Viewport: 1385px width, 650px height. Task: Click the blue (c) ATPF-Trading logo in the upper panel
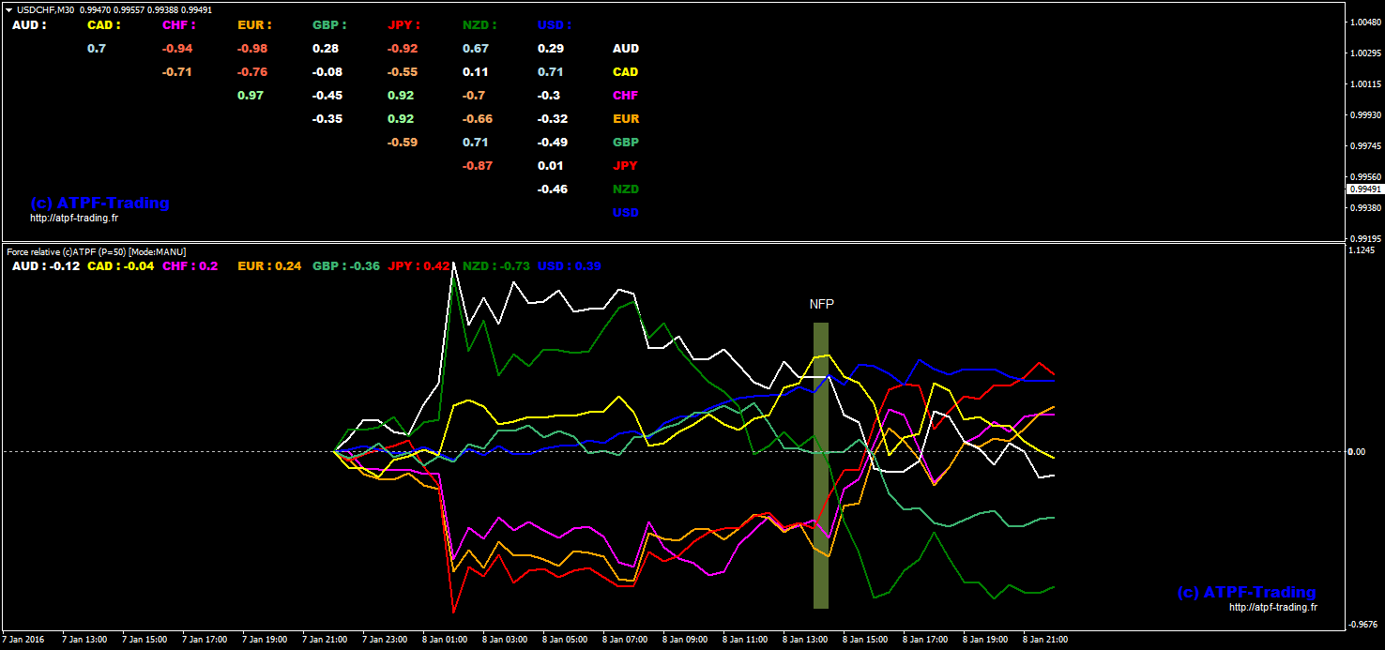(99, 203)
